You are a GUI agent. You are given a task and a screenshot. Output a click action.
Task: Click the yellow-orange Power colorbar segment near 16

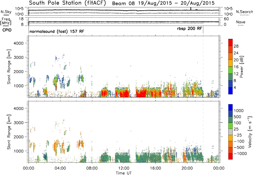(231, 63)
